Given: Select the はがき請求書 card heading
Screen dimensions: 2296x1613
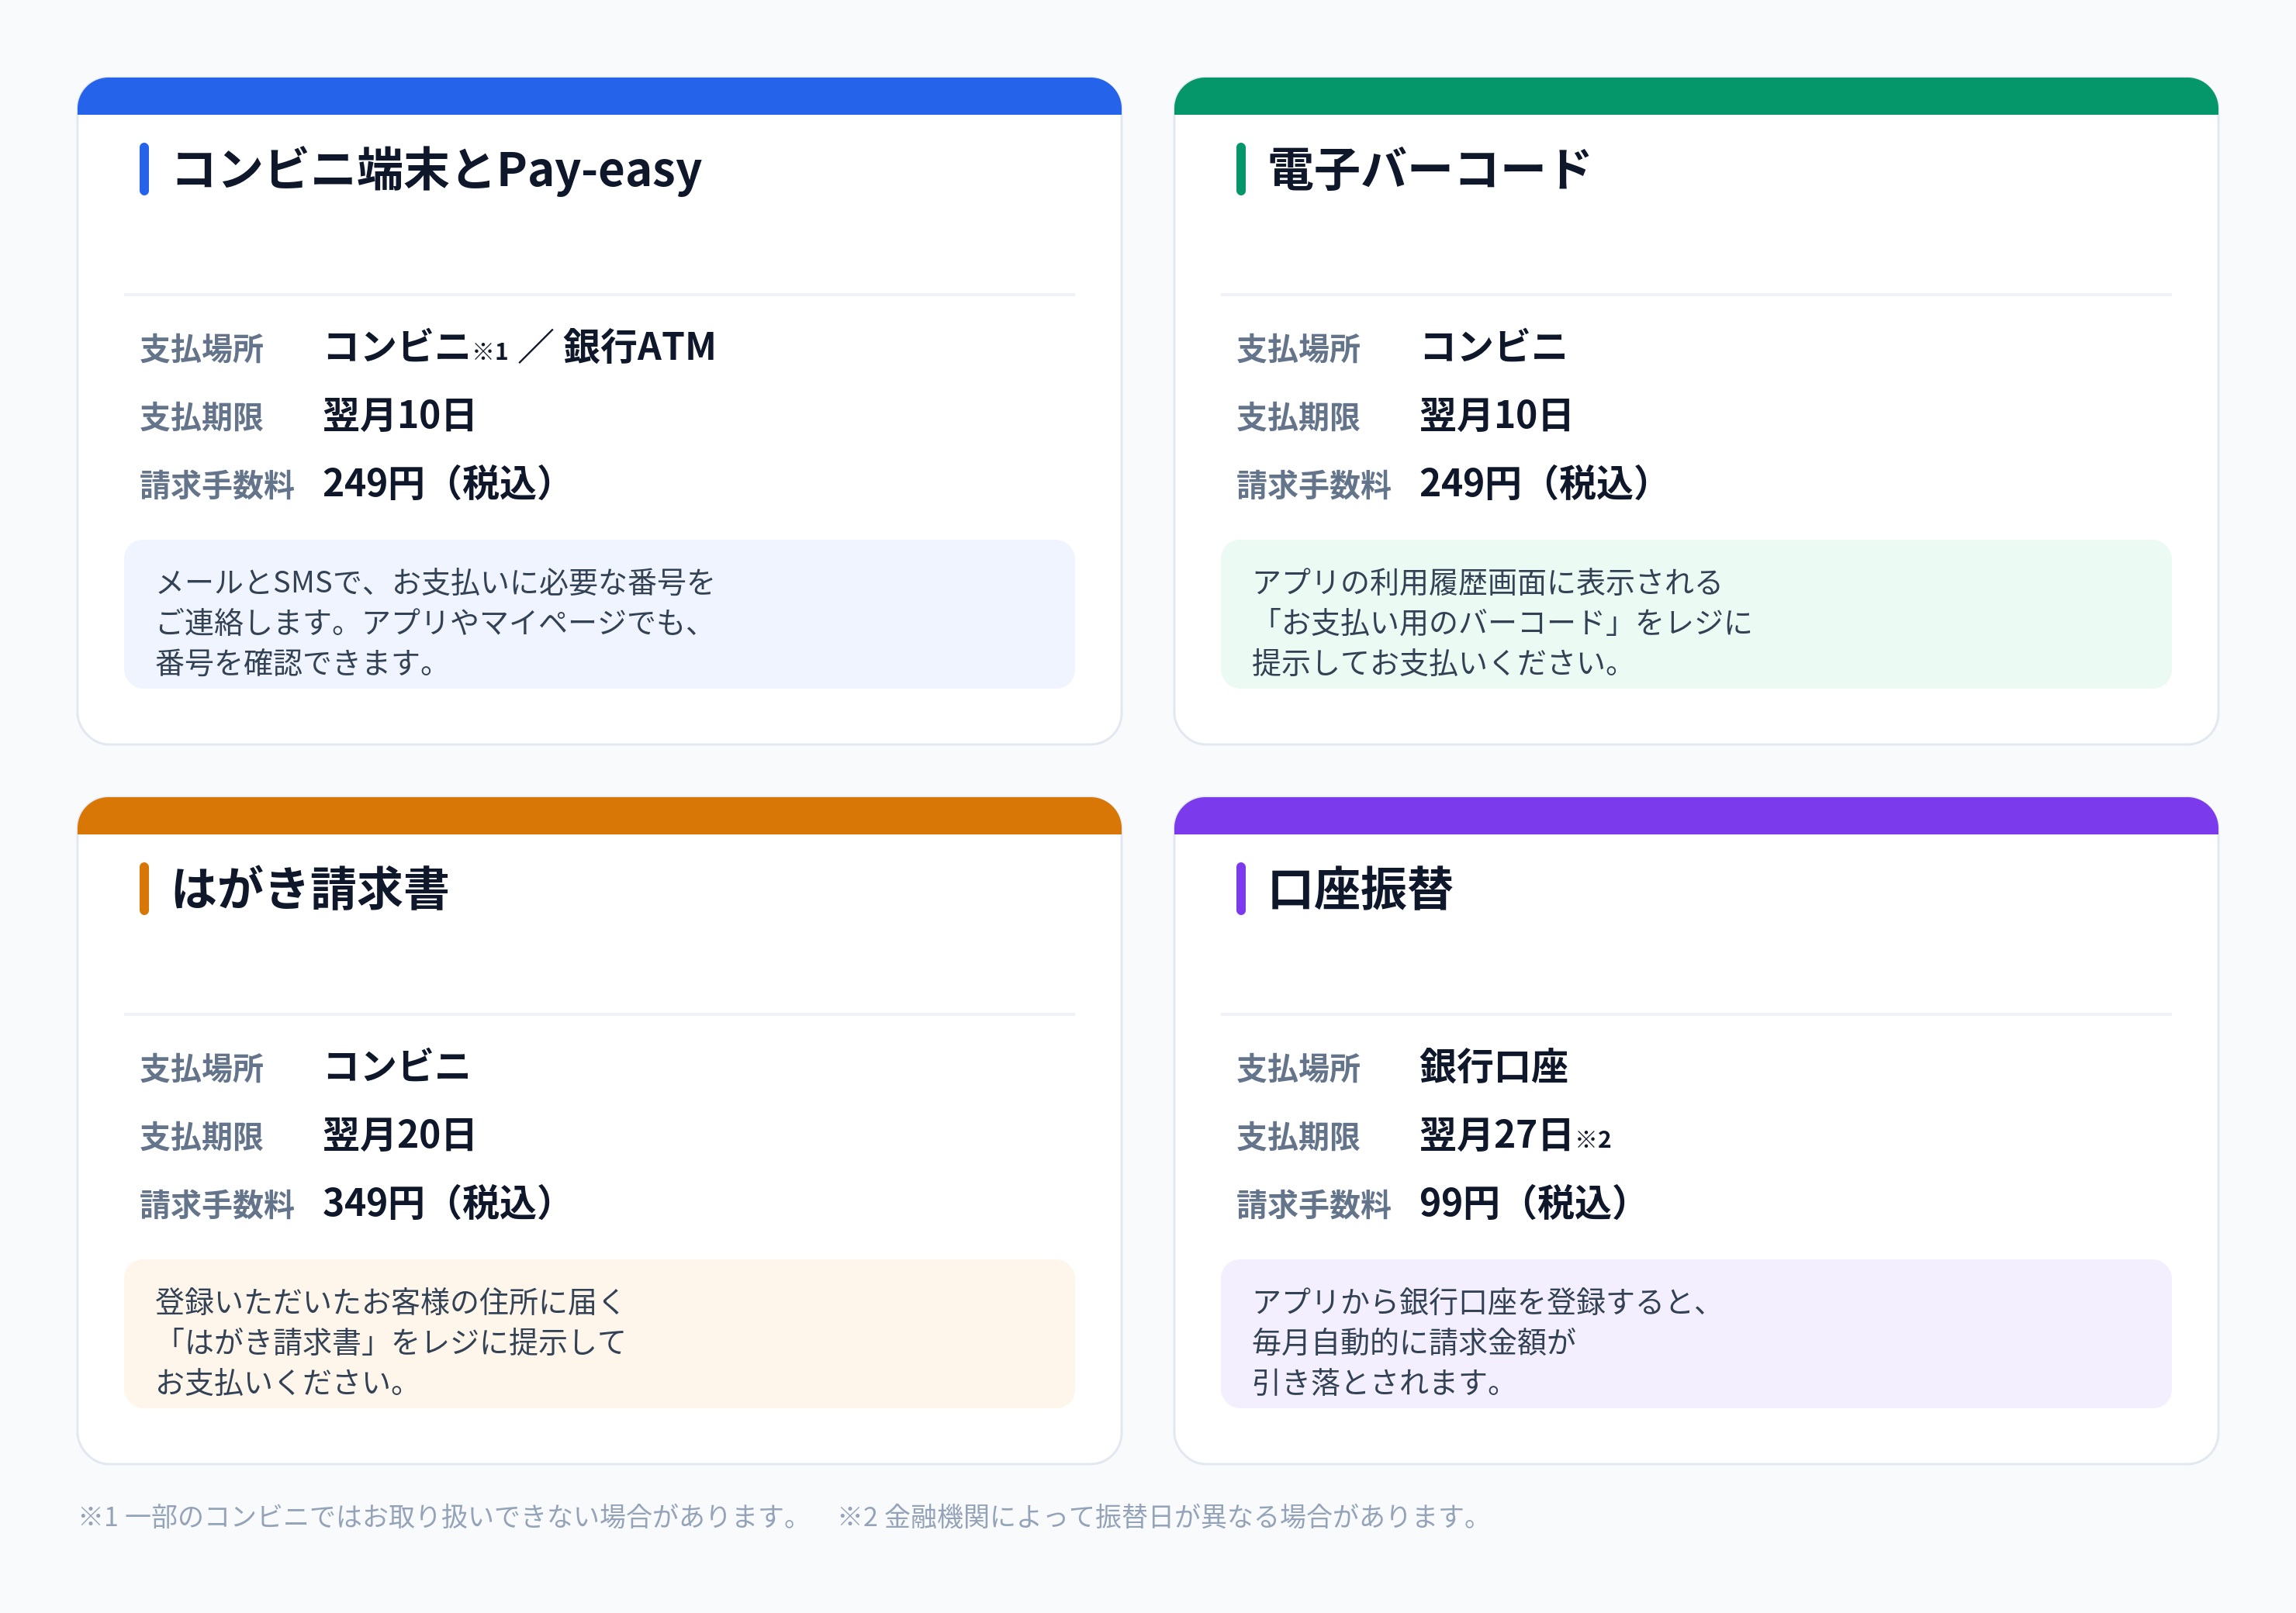Looking at the screenshot, I should coord(310,888).
